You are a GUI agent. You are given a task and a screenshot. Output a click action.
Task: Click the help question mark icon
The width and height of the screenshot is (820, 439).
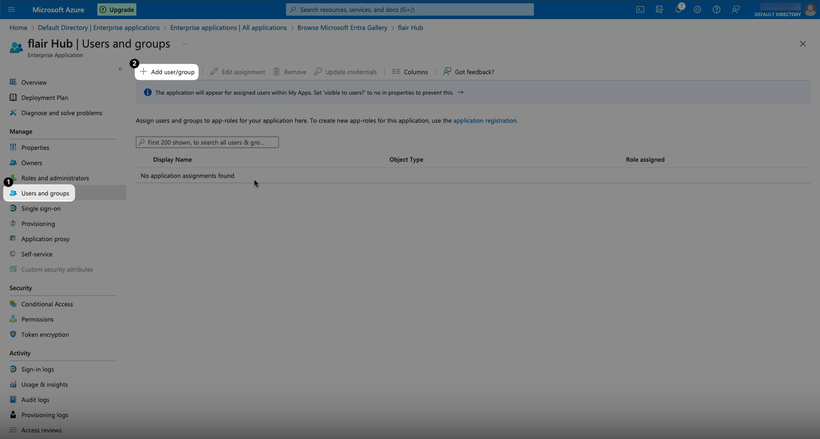(x=717, y=10)
